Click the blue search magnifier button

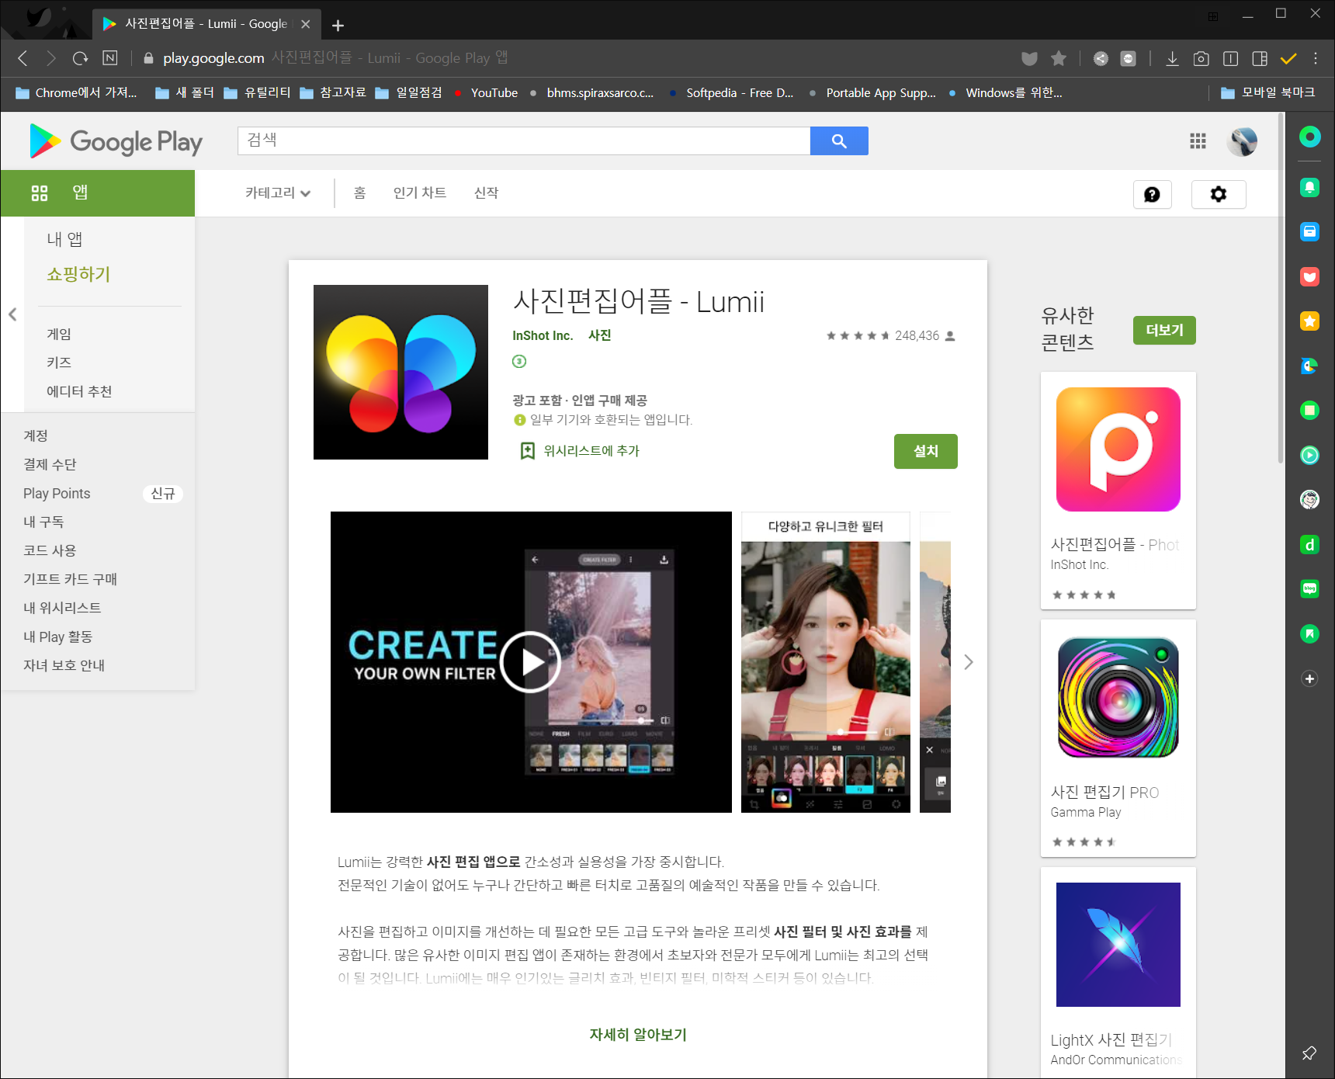pyautogui.click(x=839, y=141)
